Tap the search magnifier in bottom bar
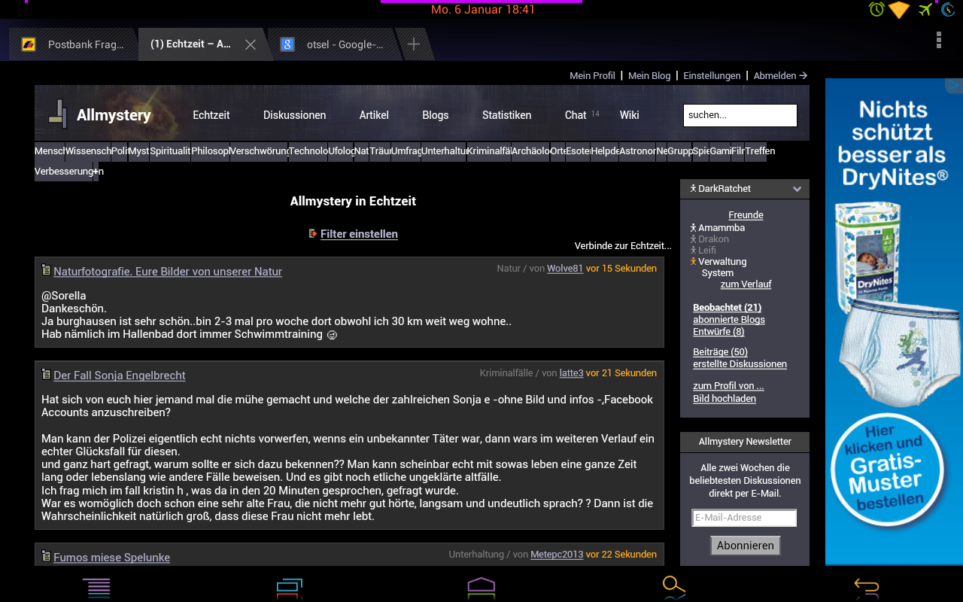The image size is (963, 602). pos(674,587)
